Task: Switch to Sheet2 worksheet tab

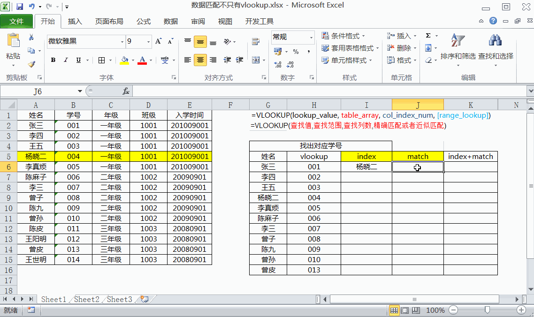Action: coord(86,299)
